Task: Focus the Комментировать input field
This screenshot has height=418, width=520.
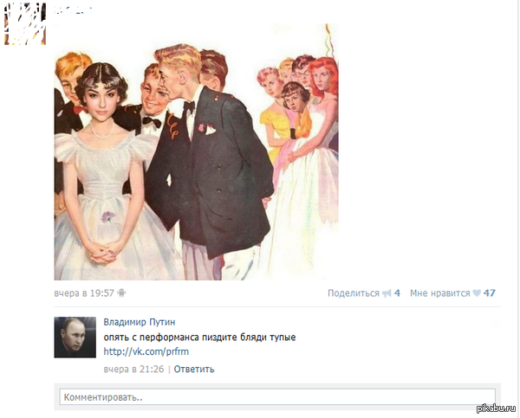Action: 277,397
